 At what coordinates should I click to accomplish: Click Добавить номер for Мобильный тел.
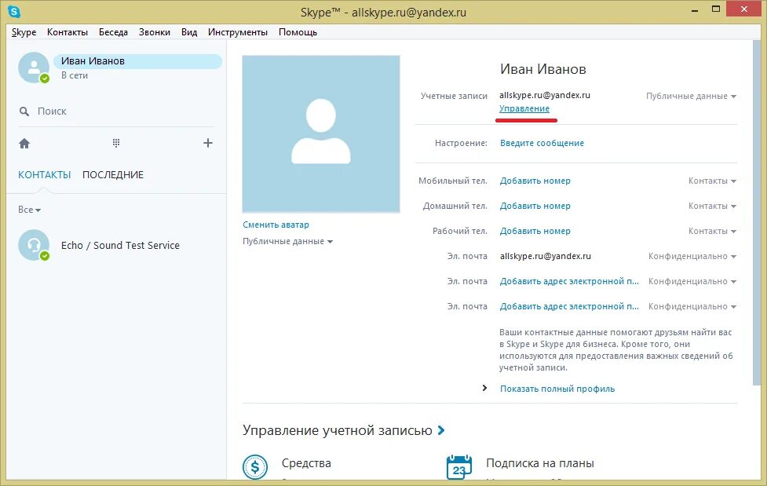pyautogui.click(x=535, y=181)
